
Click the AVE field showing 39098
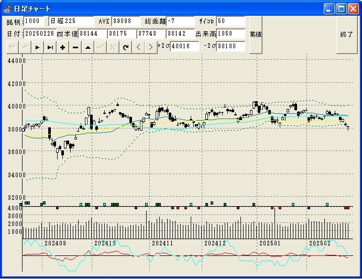(126, 21)
